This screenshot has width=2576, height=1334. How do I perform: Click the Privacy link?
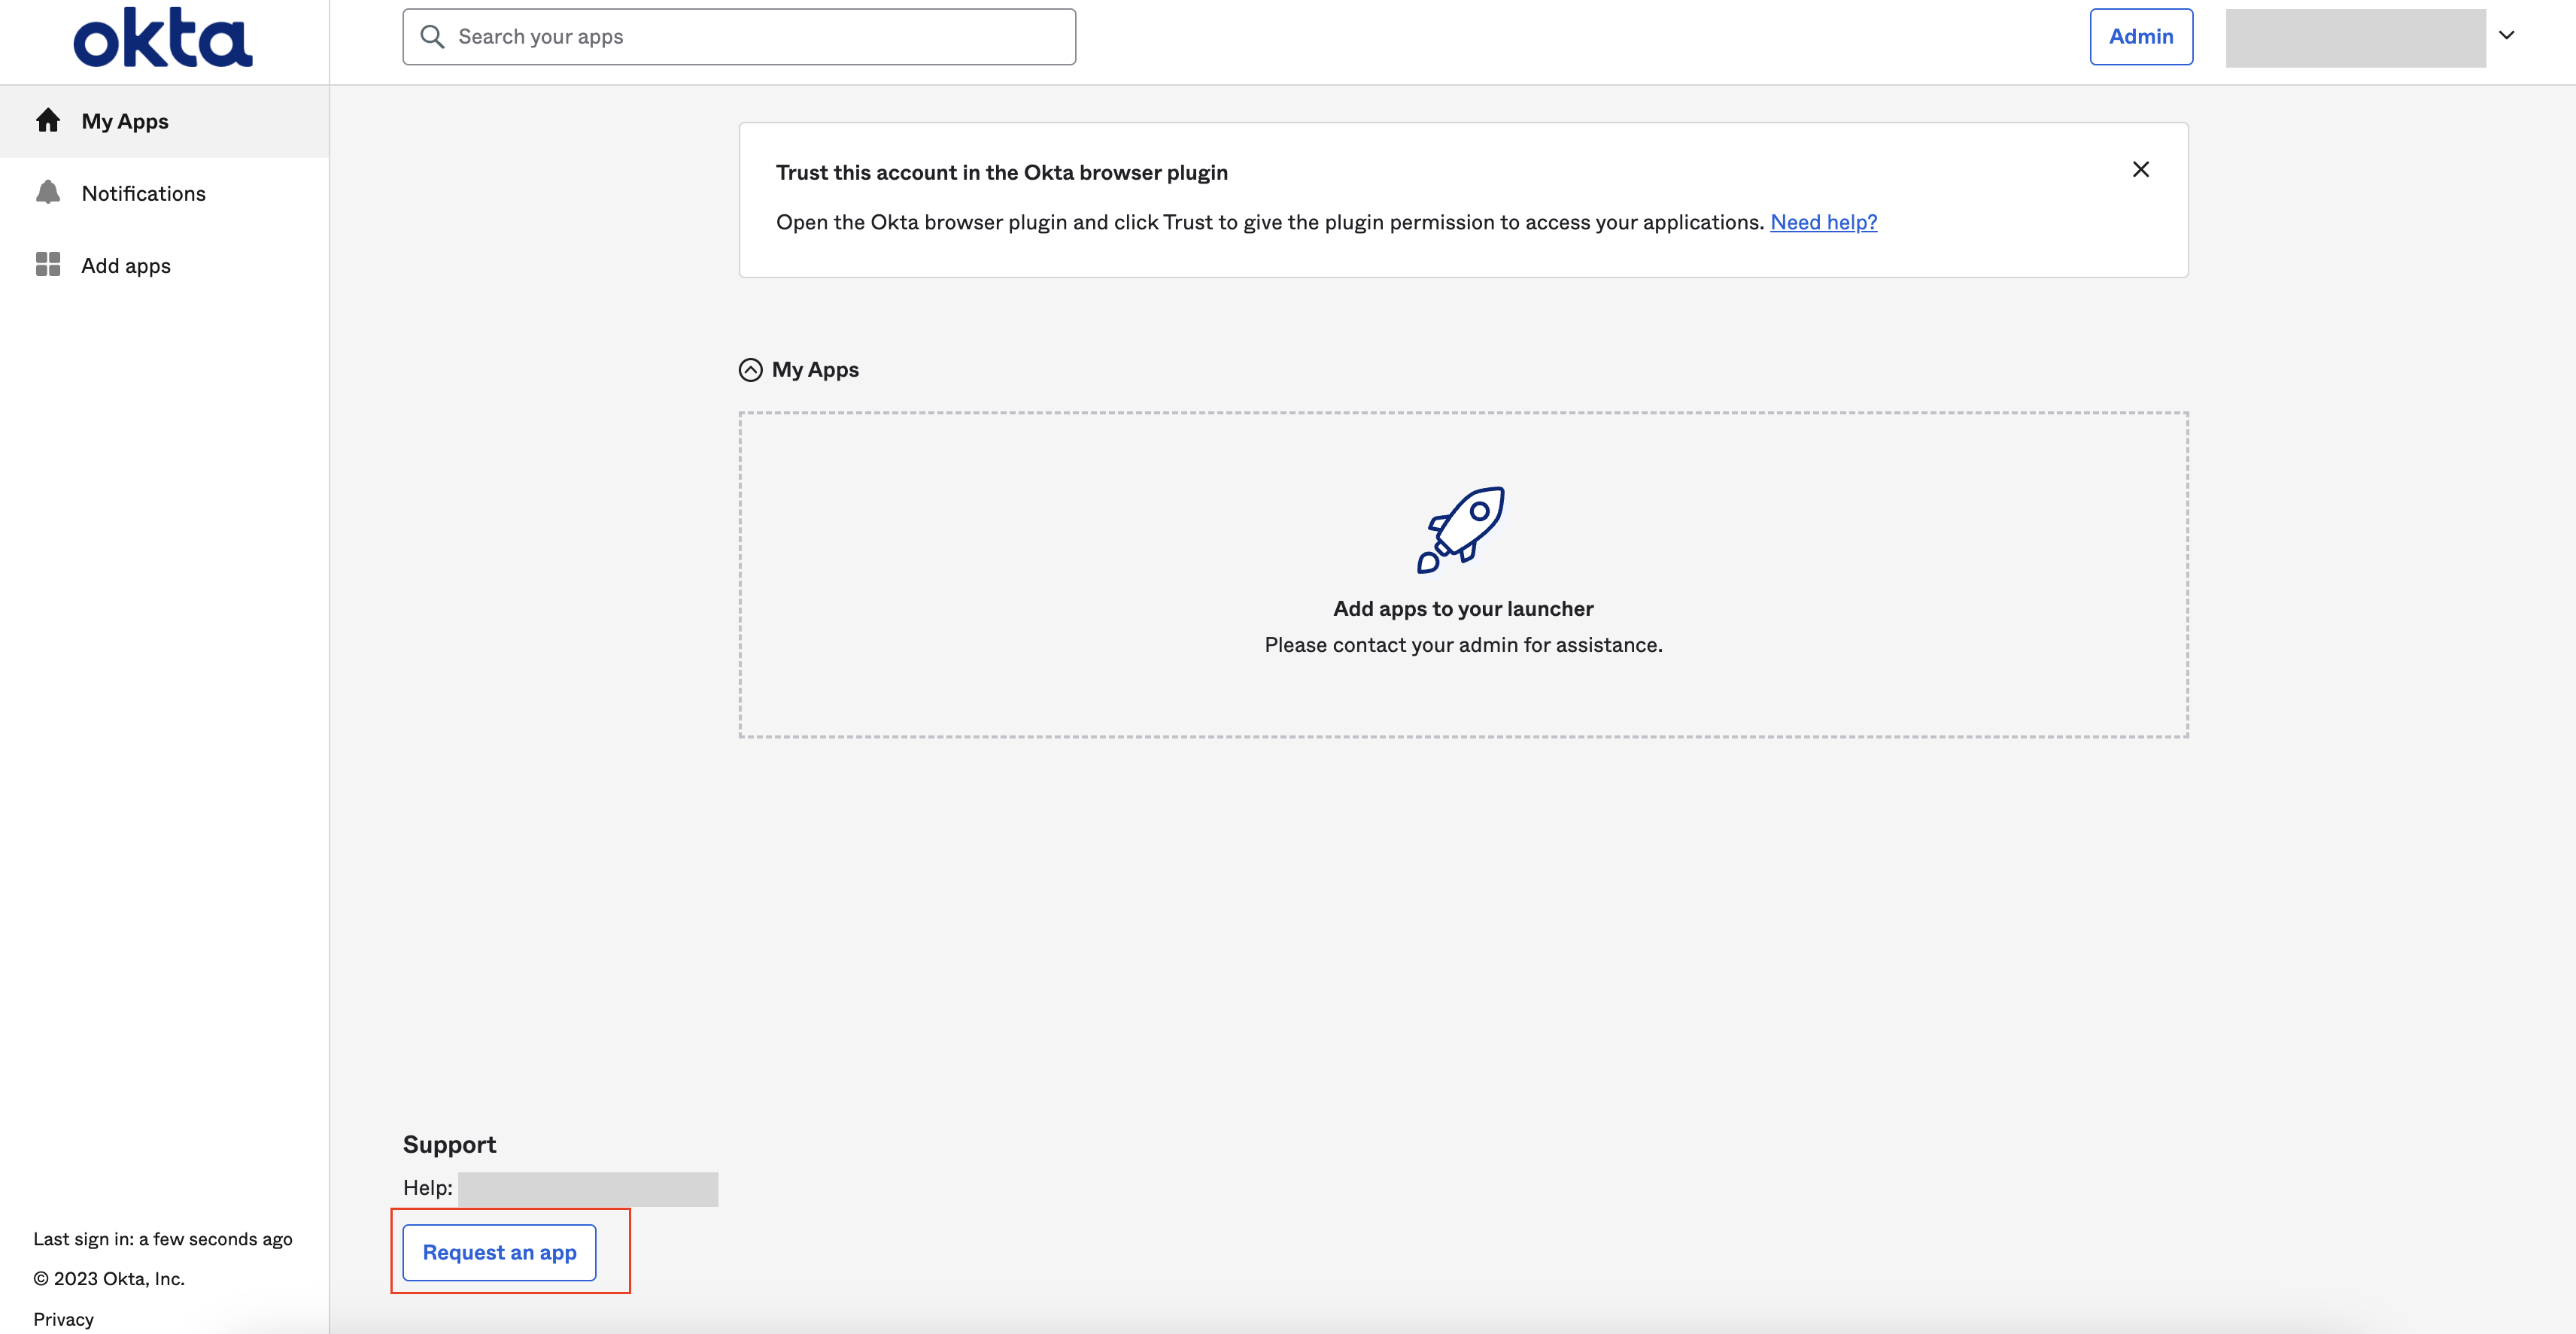pyautogui.click(x=63, y=1318)
